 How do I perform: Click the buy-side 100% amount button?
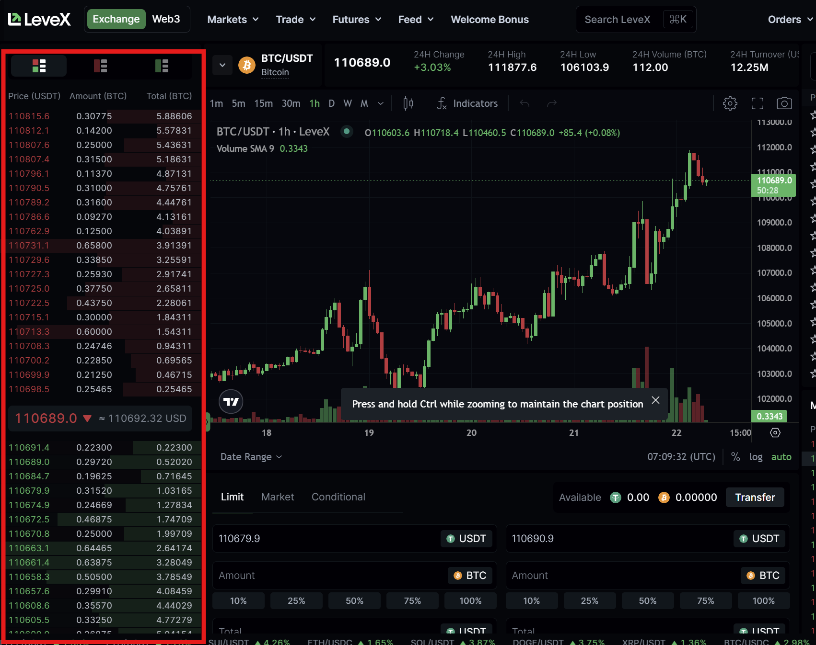tap(470, 601)
